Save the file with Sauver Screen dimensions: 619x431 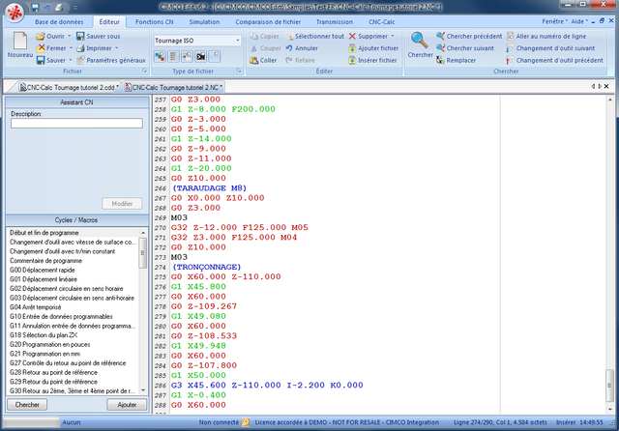pos(51,60)
